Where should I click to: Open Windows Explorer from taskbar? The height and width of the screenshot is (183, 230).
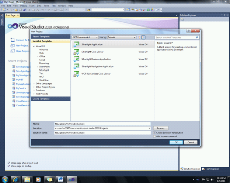pos(27,179)
